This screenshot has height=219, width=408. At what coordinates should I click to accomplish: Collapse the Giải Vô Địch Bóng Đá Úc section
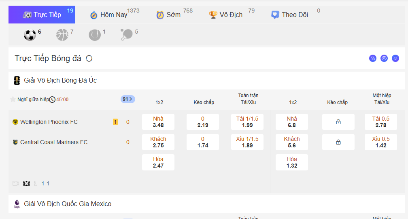pyautogui.click(x=61, y=80)
